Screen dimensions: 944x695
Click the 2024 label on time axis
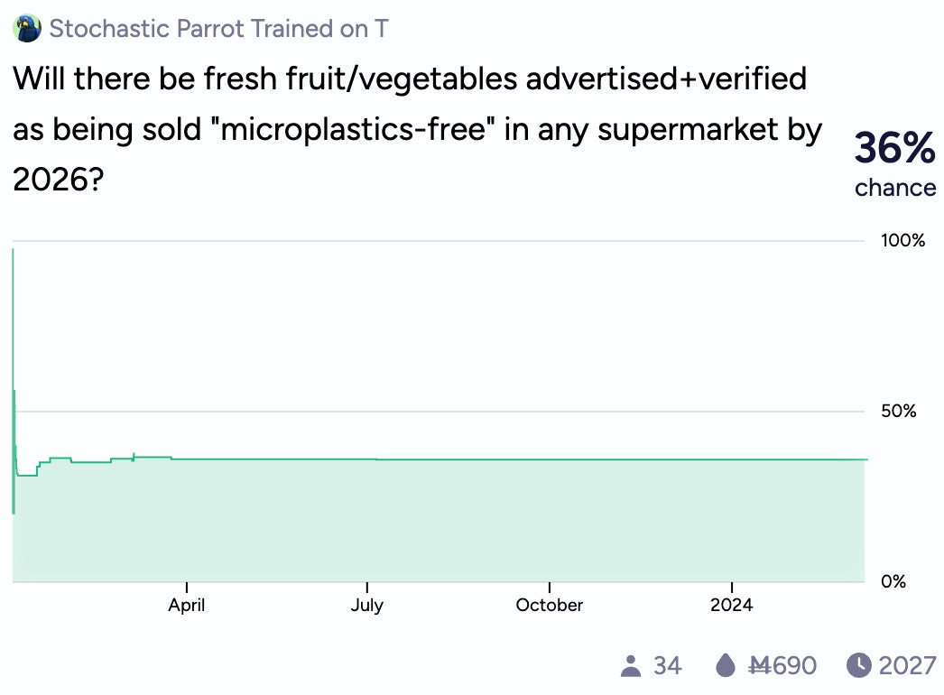(731, 605)
